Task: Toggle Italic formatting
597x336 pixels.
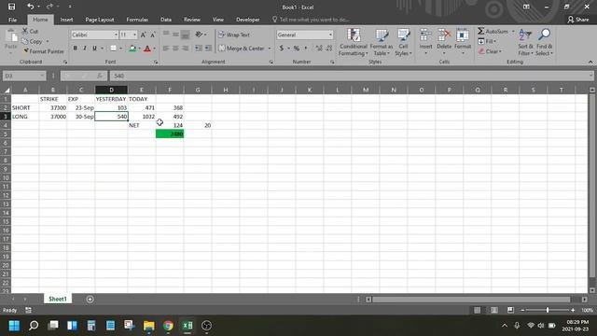Action: click(x=85, y=49)
